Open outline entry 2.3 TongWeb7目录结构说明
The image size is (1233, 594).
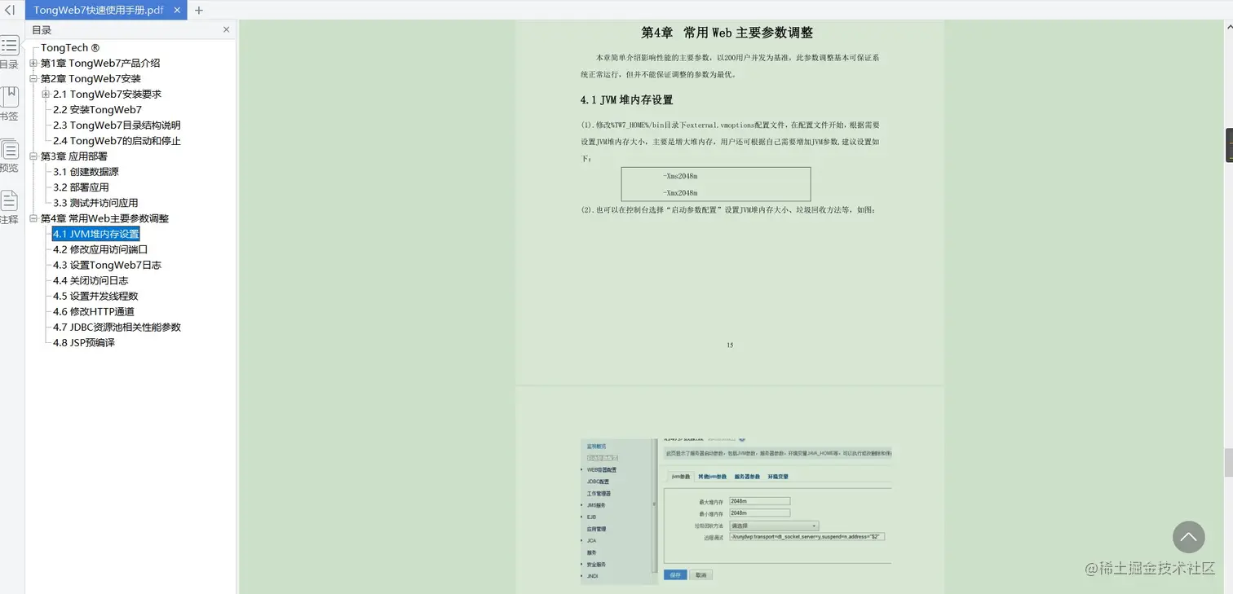coord(117,125)
